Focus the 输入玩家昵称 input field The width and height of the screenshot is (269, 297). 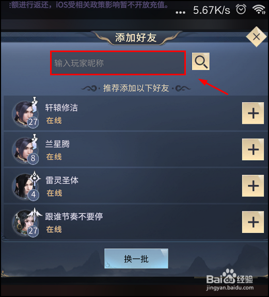(x=118, y=63)
